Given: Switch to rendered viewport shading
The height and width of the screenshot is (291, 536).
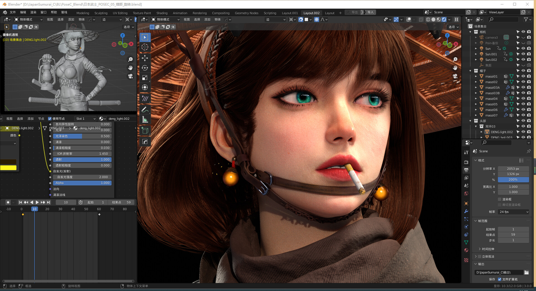Looking at the screenshot, I should click(x=444, y=20).
